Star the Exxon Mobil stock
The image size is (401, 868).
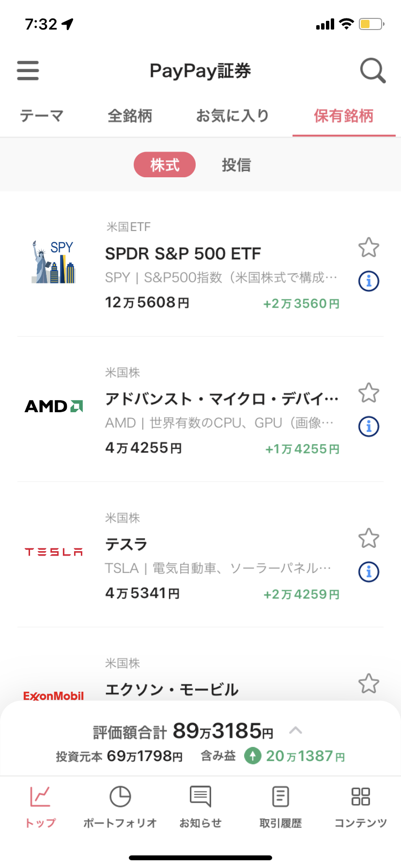369,683
